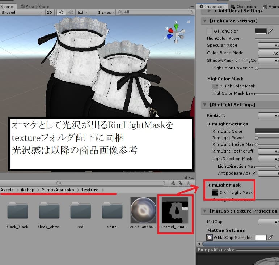Click the RimLight Mask texture slot
279x265 pixels.
[215, 192]
